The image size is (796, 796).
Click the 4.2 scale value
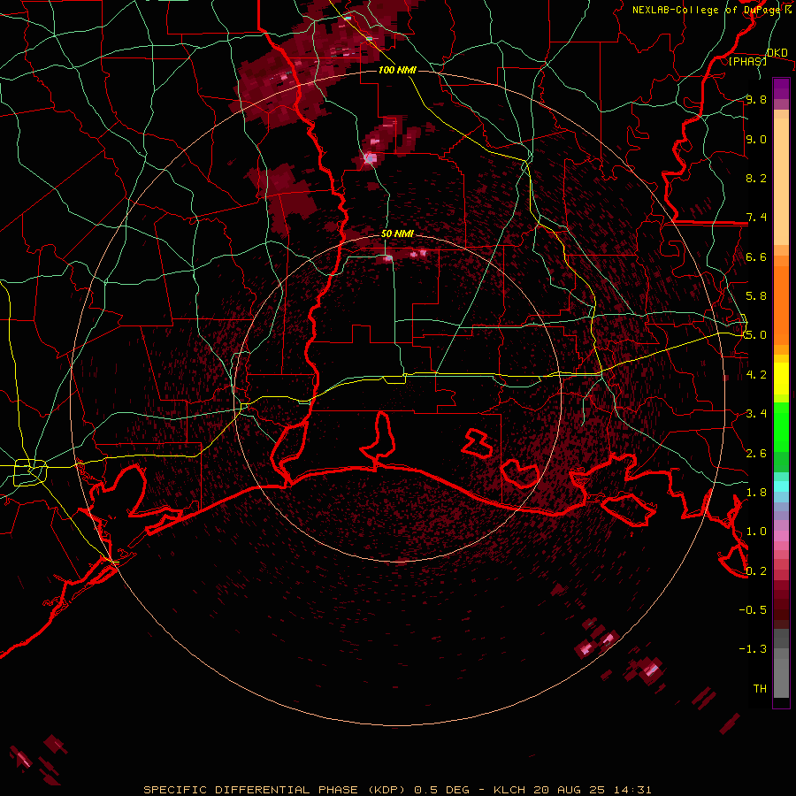pos(756,375)
